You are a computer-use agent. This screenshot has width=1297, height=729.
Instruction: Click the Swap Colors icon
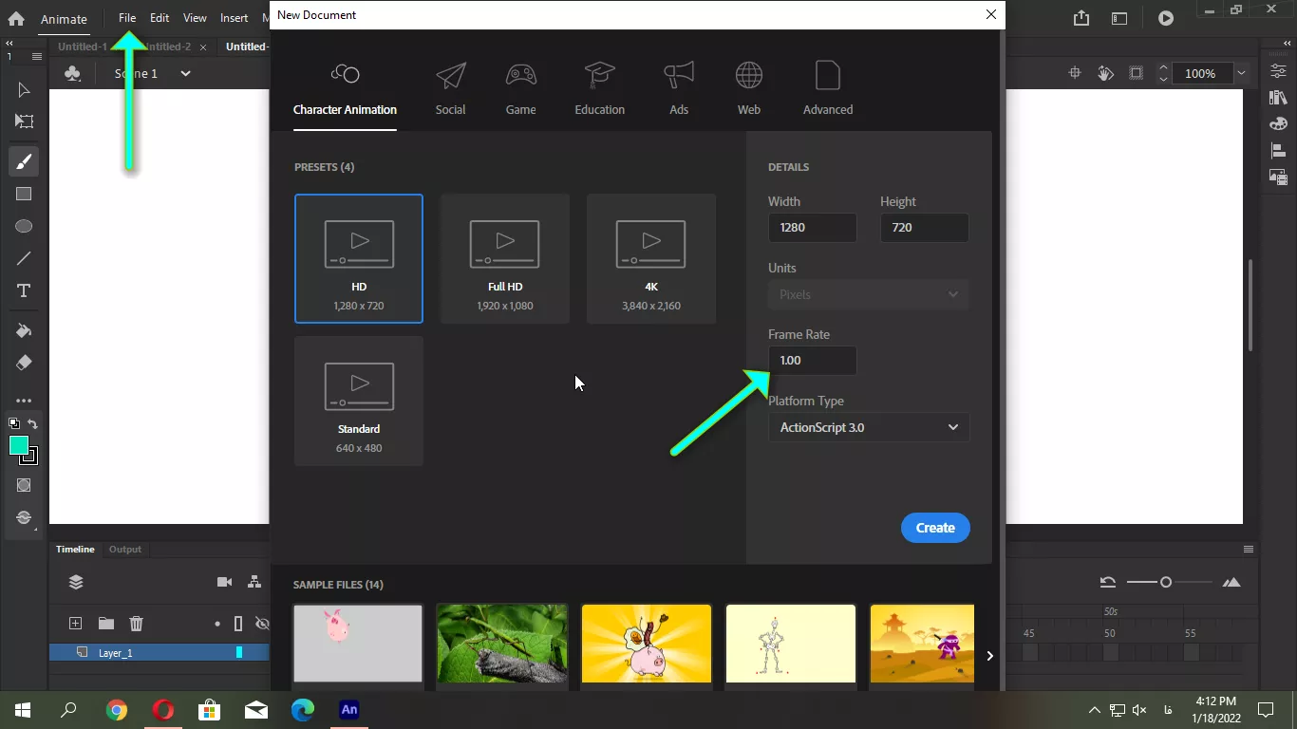click(x=33, y=423)
